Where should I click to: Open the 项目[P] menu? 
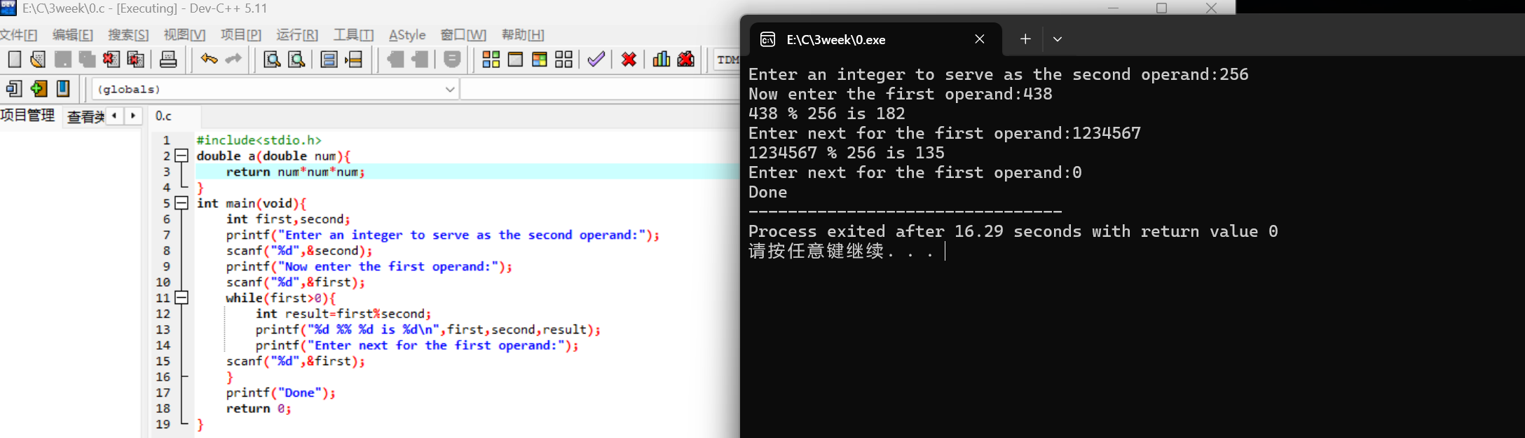[241, 35]
